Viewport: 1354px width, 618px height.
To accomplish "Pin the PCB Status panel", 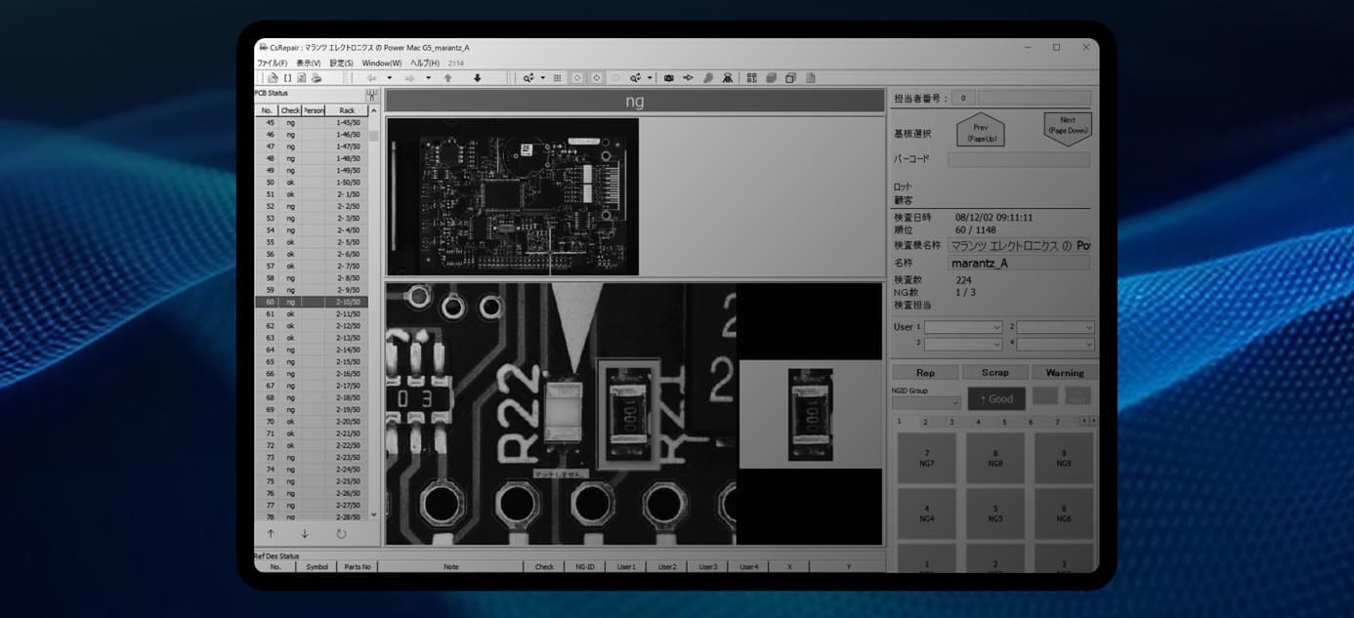I will [x=371, y=95].
